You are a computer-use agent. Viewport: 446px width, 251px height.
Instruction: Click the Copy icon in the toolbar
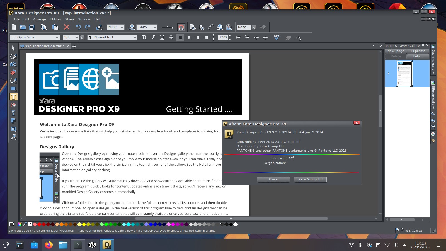[x=43, y=27]
